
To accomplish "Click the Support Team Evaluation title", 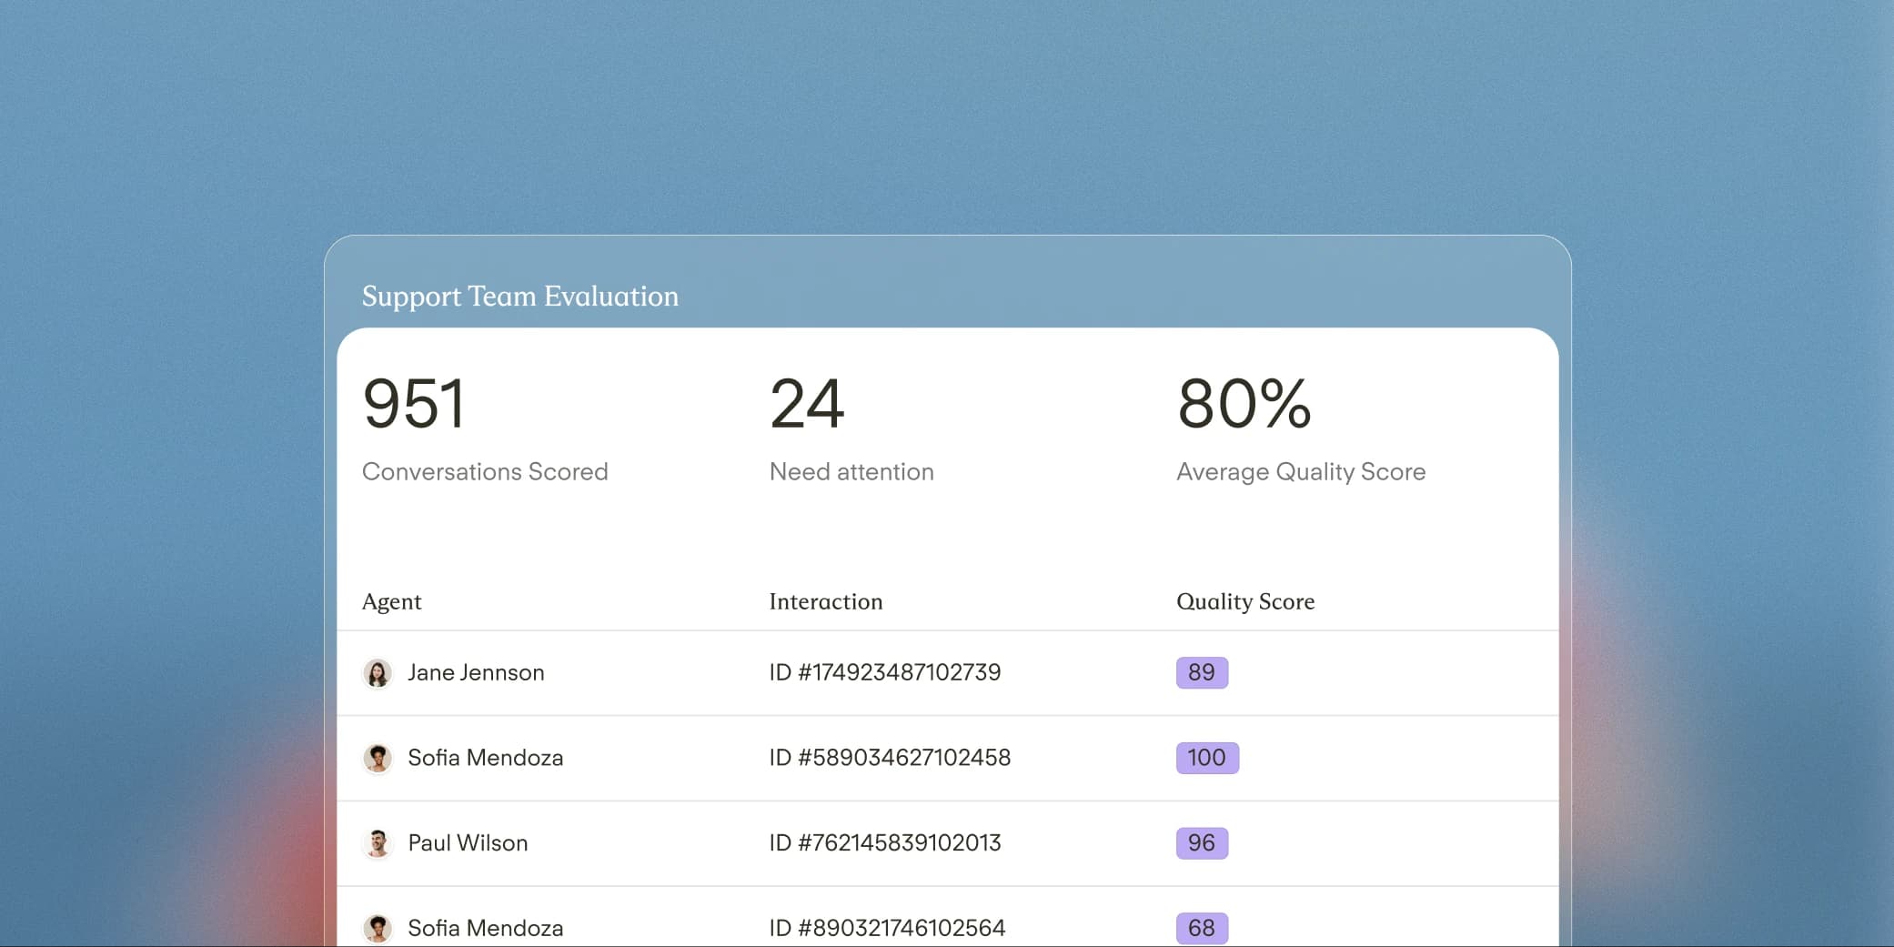I will pyautogui.click(x=520, y=297).
